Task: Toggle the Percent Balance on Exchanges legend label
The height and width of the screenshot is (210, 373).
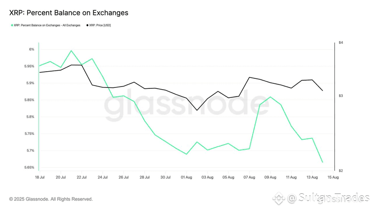Action: 47,25
